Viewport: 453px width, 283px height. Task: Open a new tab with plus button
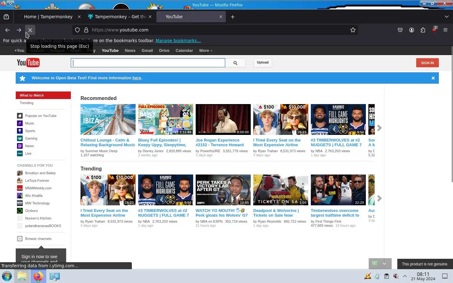(233, 17)
